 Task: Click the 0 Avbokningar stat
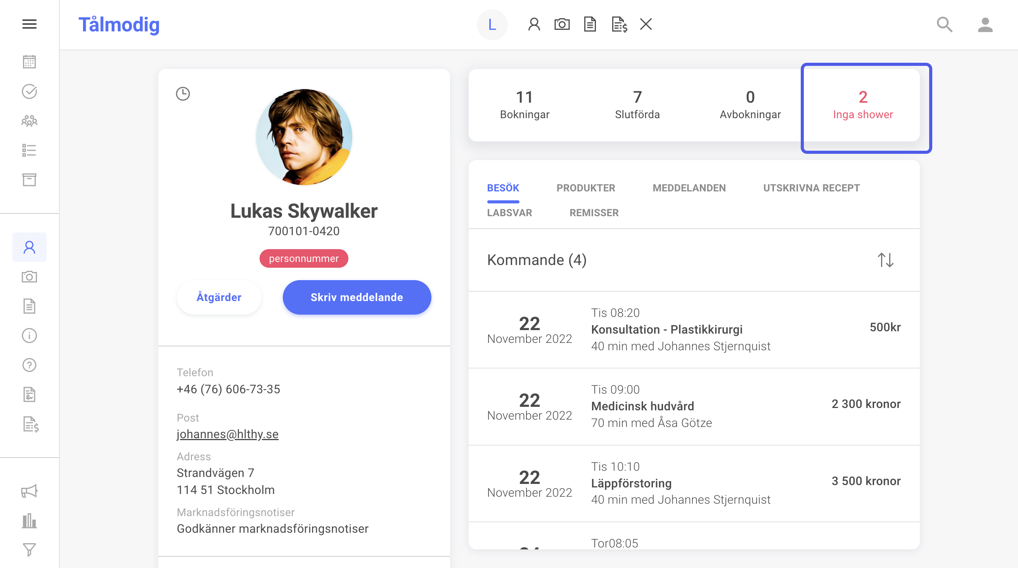(750, 105)
